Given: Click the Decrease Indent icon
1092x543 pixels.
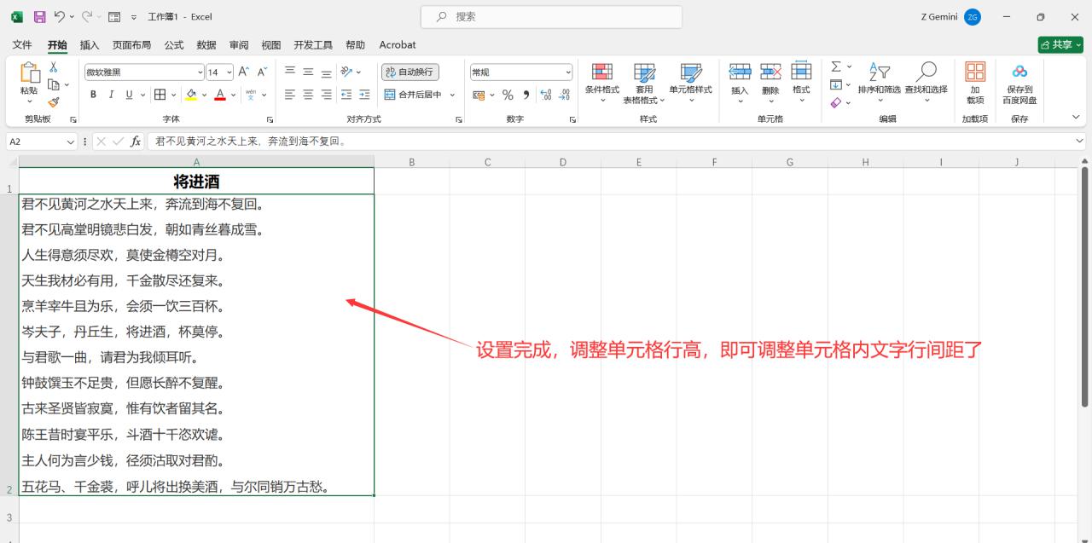Looking at the screenshot, I should point(346,95).
